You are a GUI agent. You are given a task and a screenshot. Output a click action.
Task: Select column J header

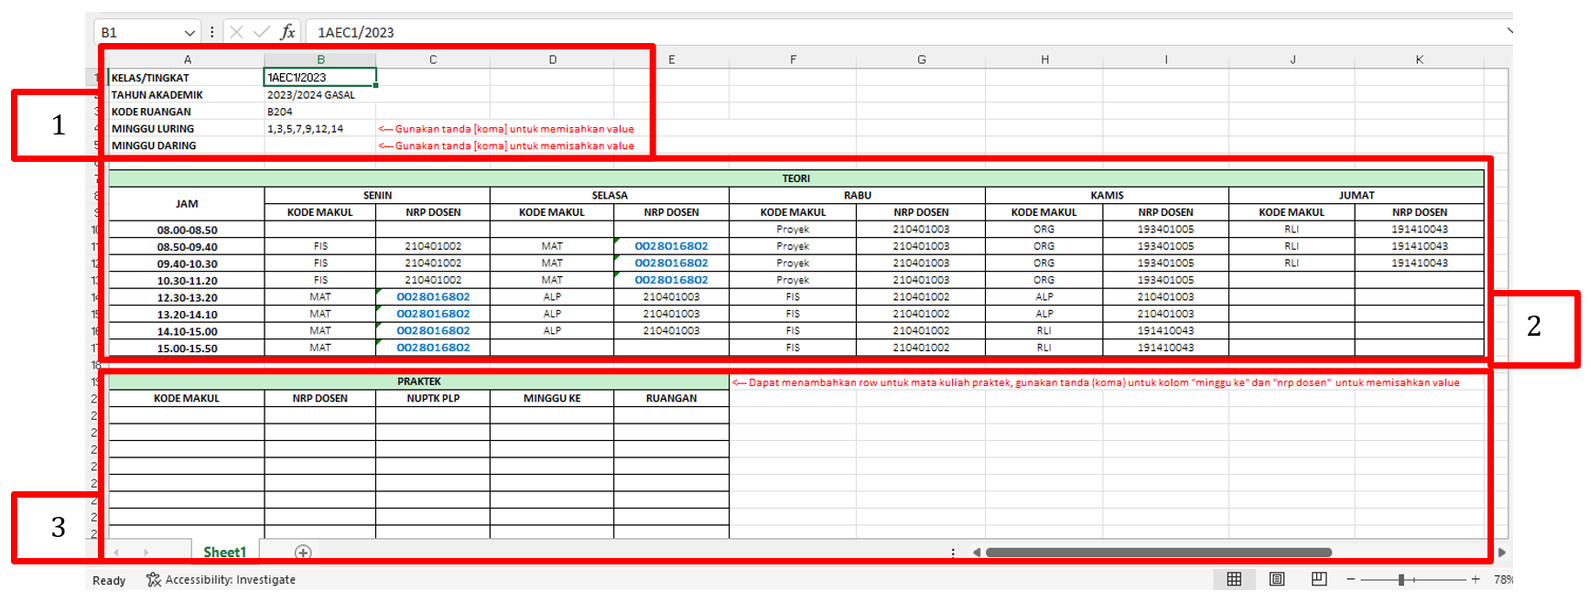1292,59
